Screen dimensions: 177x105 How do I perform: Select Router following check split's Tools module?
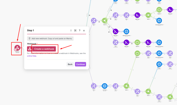pos(126,86)
